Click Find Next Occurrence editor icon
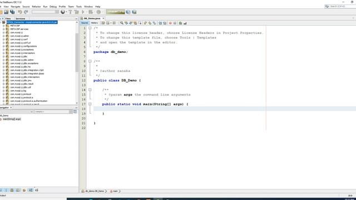The width and height of the screenshot is (356, 200). click(131, 23)
